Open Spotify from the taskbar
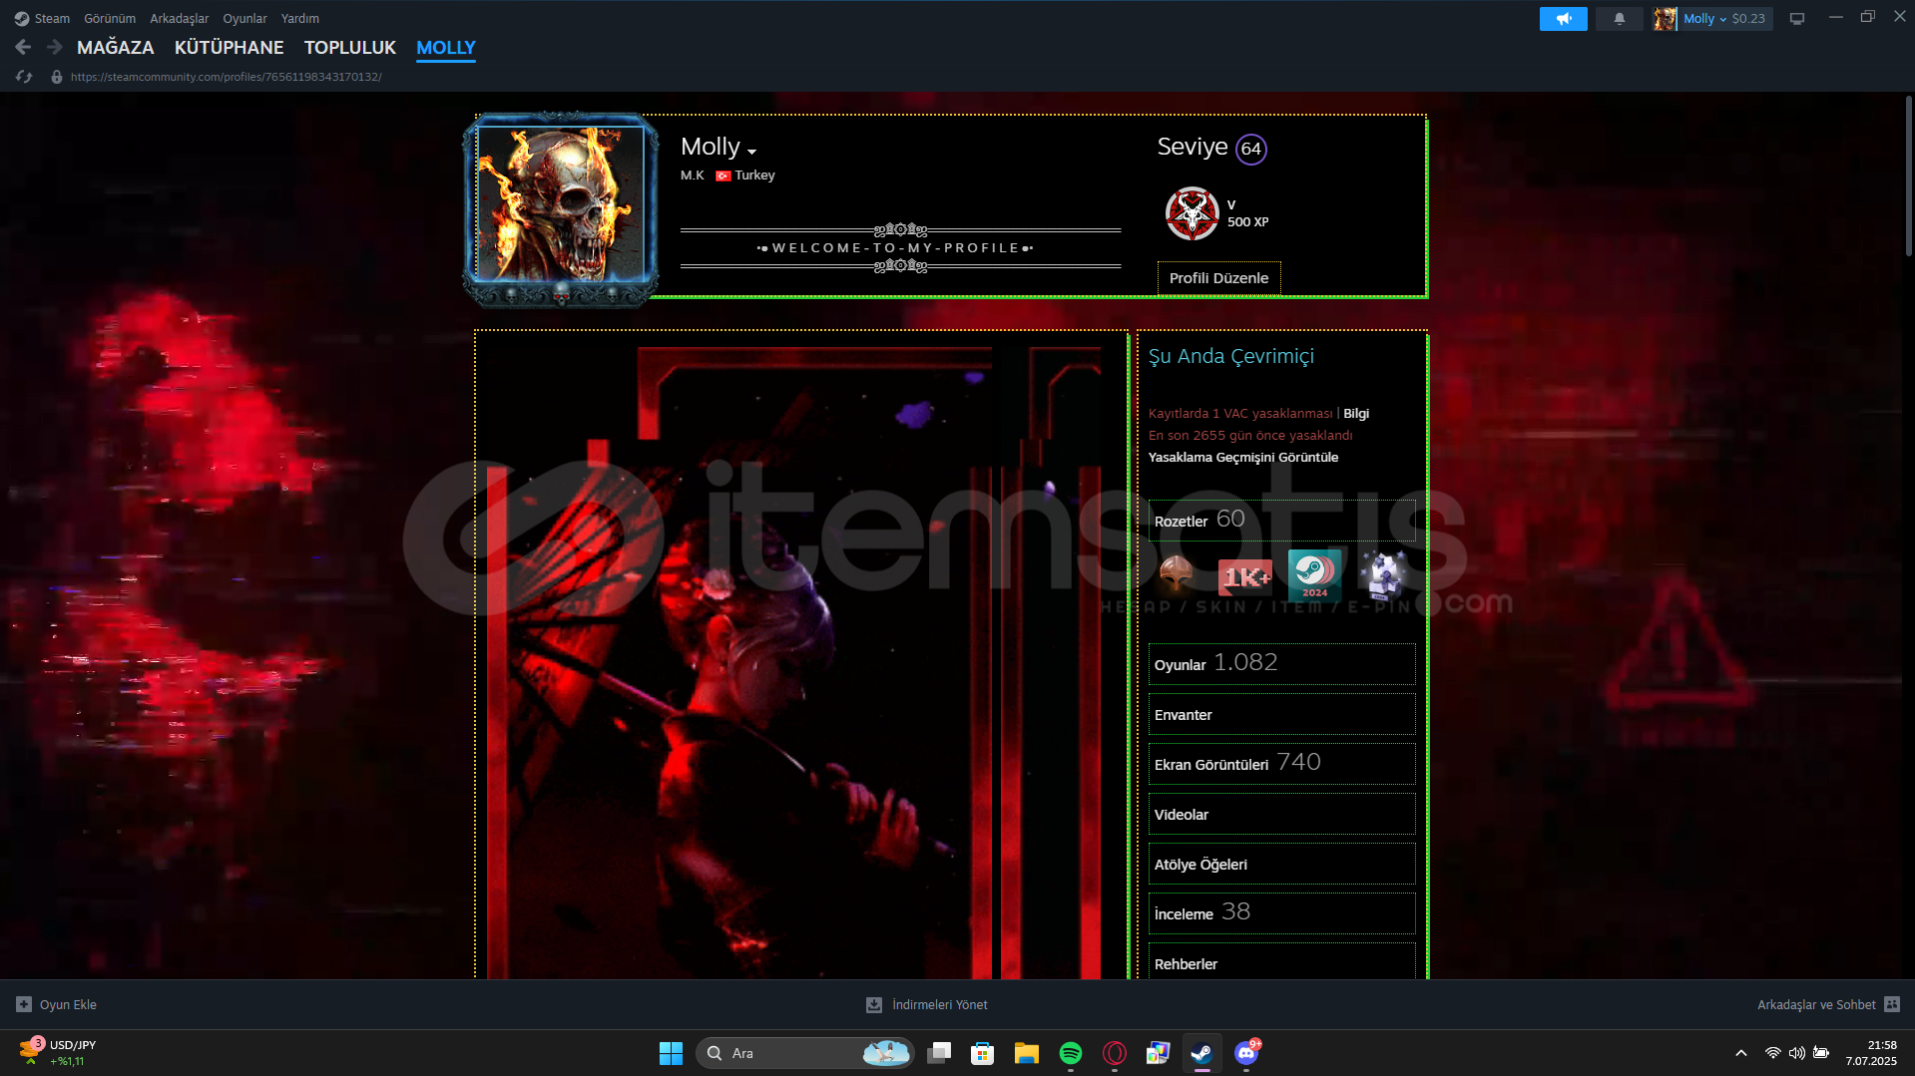Image resolution: width=1915 pixels, height=1076 pixels. pos(1070,1053)
